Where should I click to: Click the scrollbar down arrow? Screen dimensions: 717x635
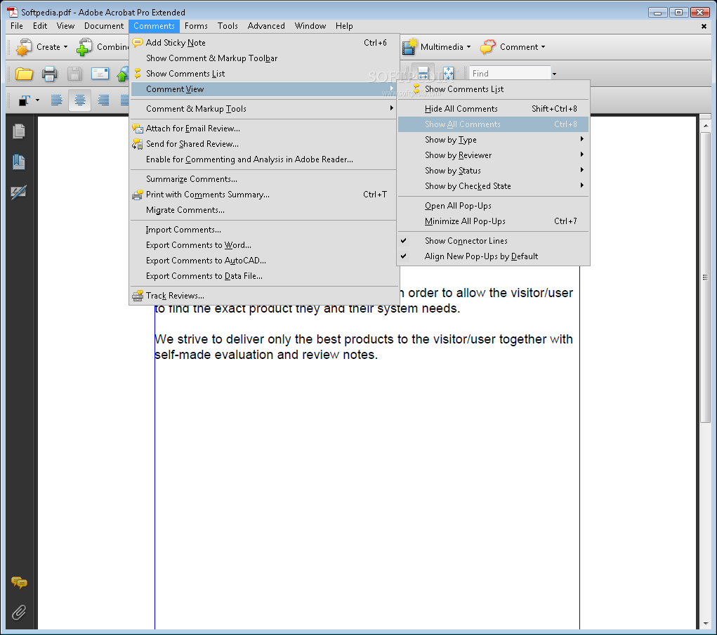[706, 624]
